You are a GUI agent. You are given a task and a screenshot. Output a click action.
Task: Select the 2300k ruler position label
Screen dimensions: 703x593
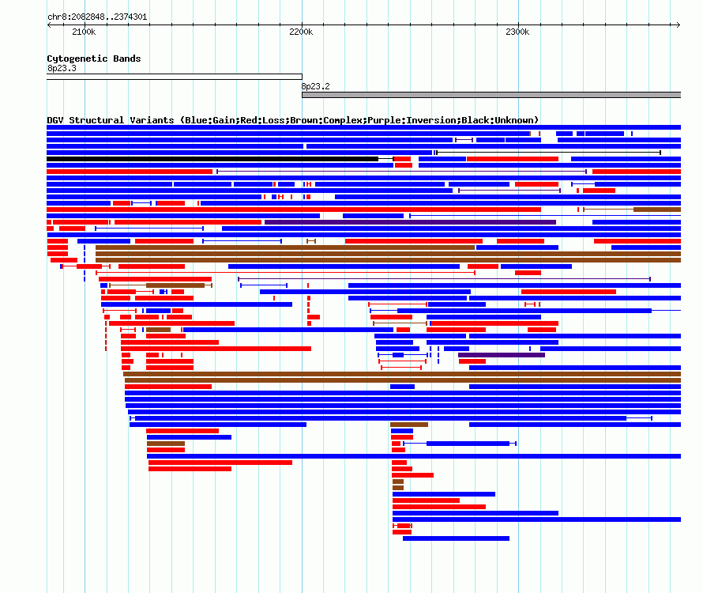click(517, 32)
